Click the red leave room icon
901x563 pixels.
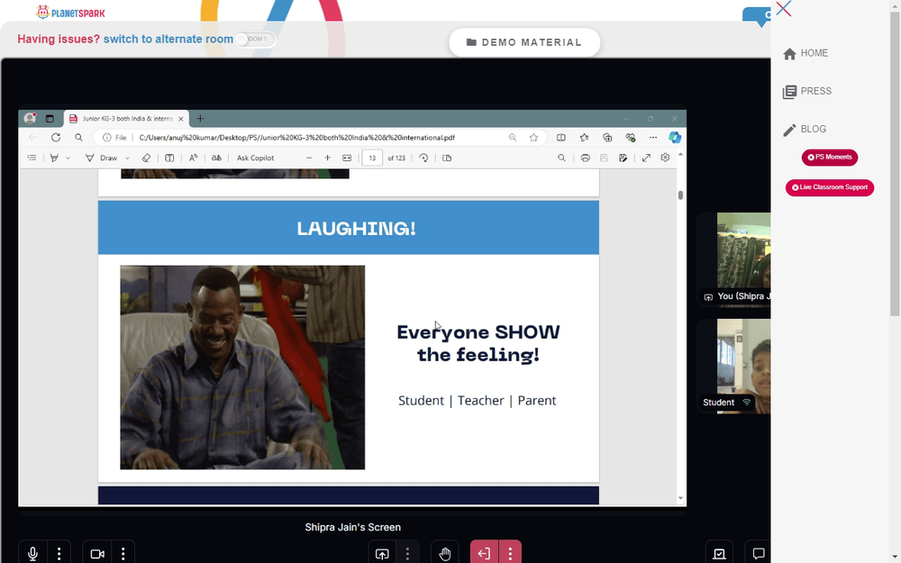point(485,553)
